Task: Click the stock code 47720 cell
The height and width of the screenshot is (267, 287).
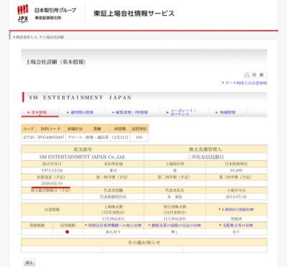Action: tap(29, 137)
